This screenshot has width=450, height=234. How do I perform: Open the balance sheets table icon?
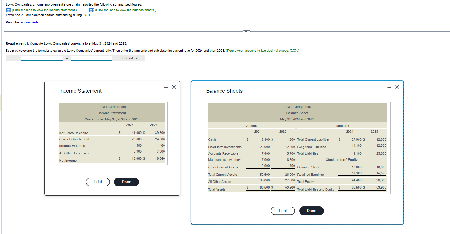92,10
